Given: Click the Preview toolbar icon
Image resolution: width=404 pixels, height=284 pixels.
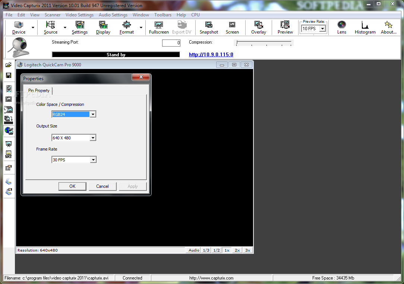Looking at the screenshot, I should (x=285, y=28).
